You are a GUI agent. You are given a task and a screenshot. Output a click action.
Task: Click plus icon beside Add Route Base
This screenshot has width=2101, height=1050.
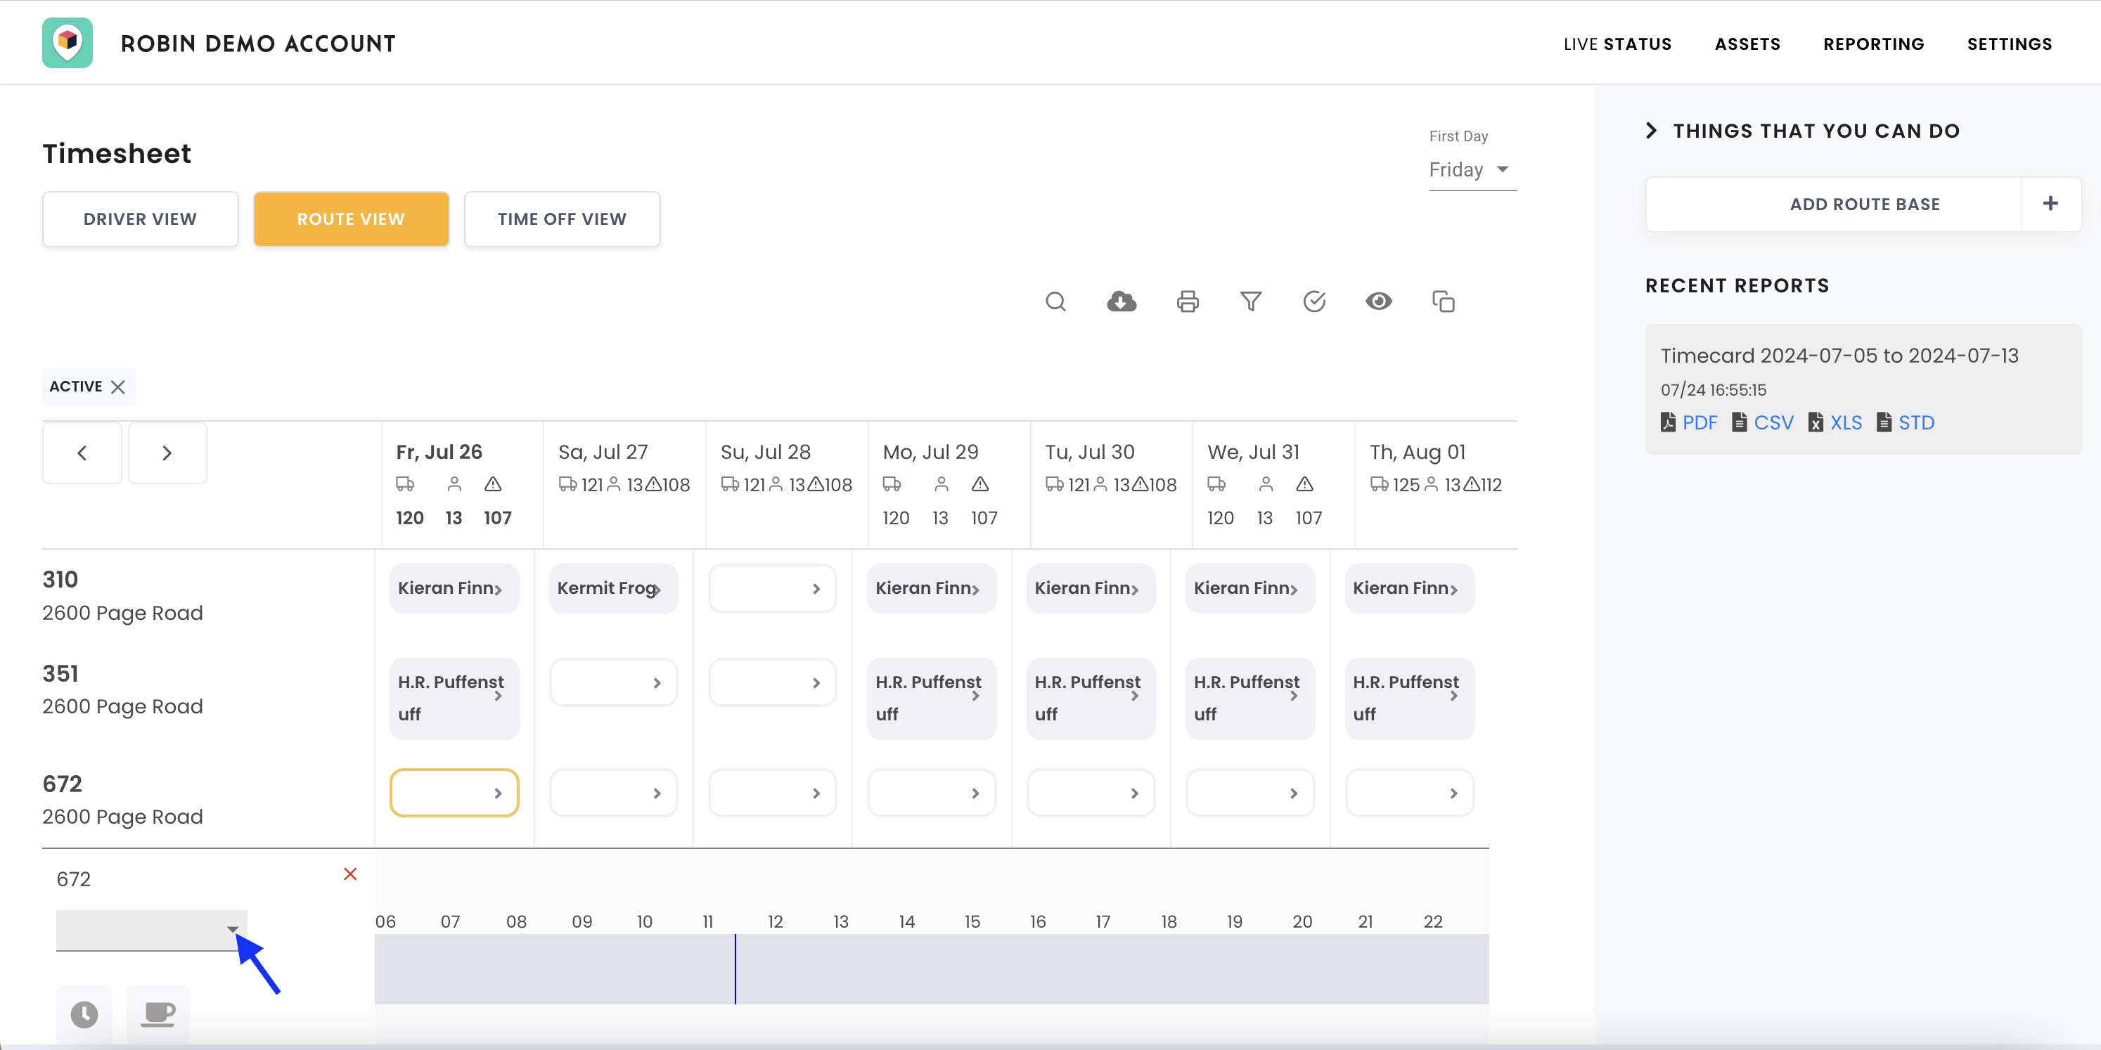2050,204
